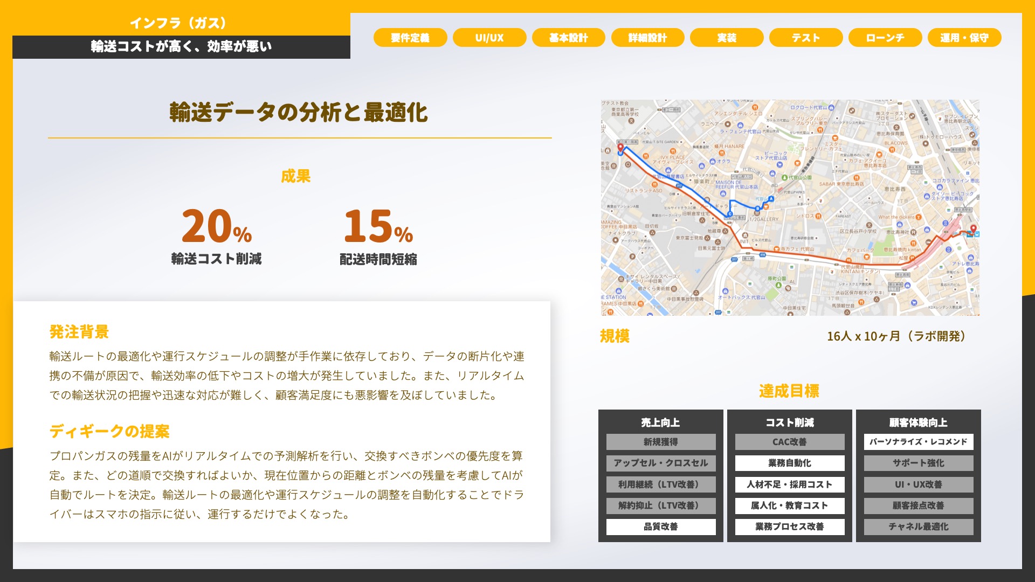Toggle the 品質改善 goal tag
The height and width of the screenshot is (582, 1035).
click(661, 526)
